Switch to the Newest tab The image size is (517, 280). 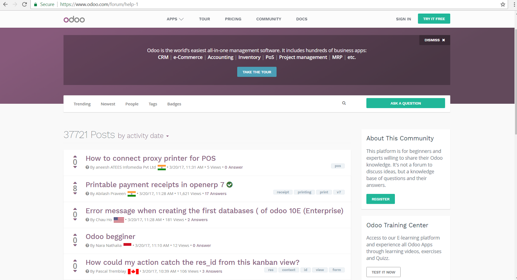pyautogui.click(x=108, y=104)
